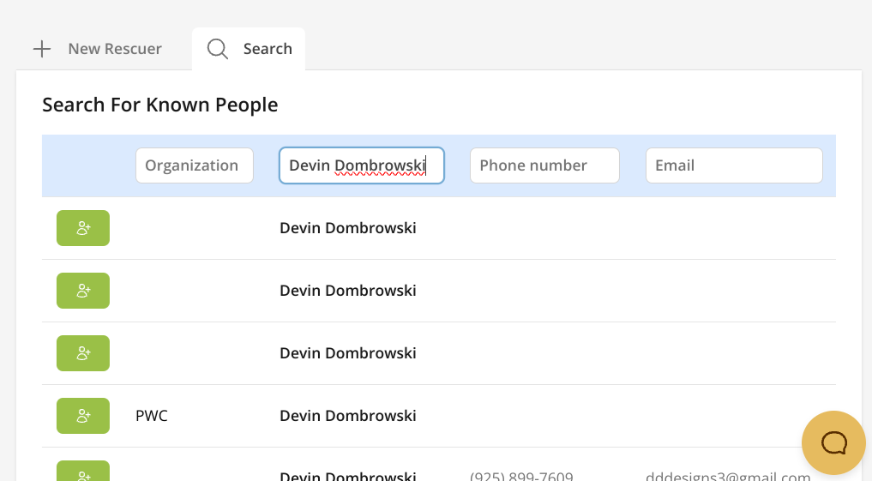Viewport: 872px width, 481px height.
Task: Focus the name field containing Devin Dombrowski
Action: 361,165
